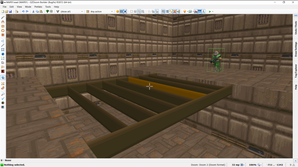Open map options toolbar icon
Screen dimensions: 298x167
point(17,12)
